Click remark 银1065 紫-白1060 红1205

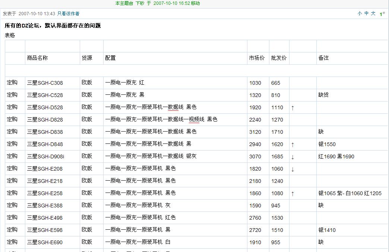(x=350, y=193)
